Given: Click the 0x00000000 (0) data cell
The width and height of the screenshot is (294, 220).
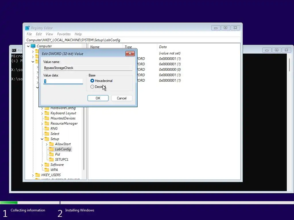Looking at the screenshot, I should (x=170, y=70).
